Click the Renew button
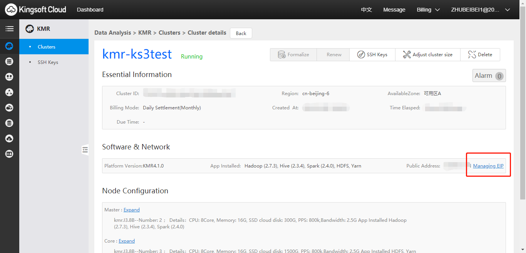 333,55
